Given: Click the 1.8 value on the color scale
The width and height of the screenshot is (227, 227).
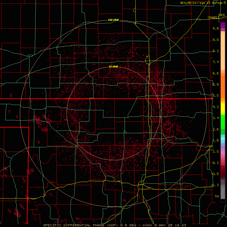Looking at the screenshot, I should [x=216, y=140].
